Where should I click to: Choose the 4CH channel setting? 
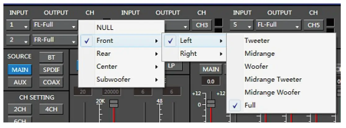(x=51, y=109)
